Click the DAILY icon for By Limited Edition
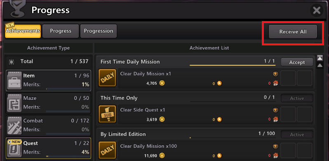329x161 pixels. (107, 150)
